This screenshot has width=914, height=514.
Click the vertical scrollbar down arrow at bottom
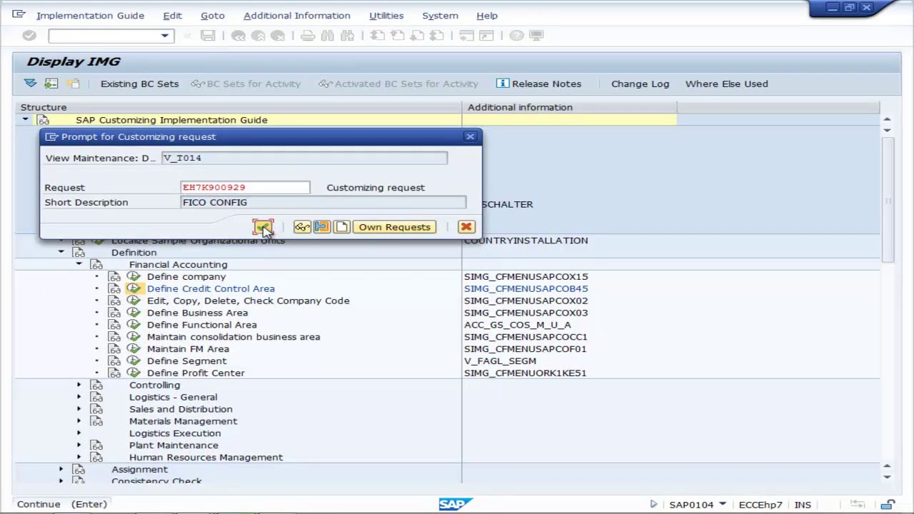click(x=887, y=477)
